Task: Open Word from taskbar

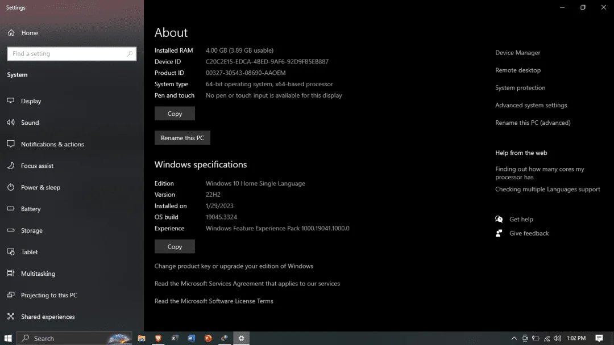Action: tap(192, 338)
